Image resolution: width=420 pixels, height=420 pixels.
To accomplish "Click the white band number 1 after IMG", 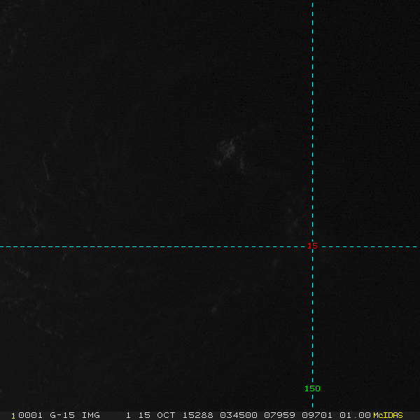I will [x=128, y=415].
